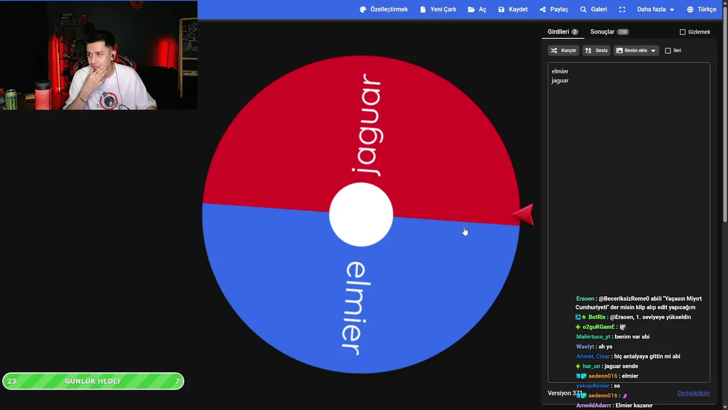This screenshot has height=410, width=728.
Task: Toggle fullscreen mode icon
Action: pos(622,10)
